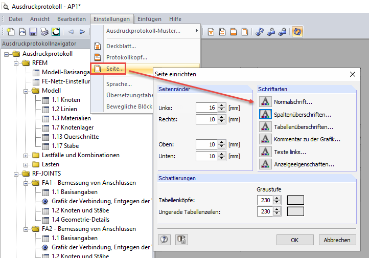Click the Kommentar zu der Grafik font icon
Image resolution: width=369 pixels, height=258 pixels.
(265, 139)
